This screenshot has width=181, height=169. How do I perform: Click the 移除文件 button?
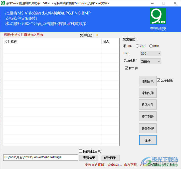(148, 104)
